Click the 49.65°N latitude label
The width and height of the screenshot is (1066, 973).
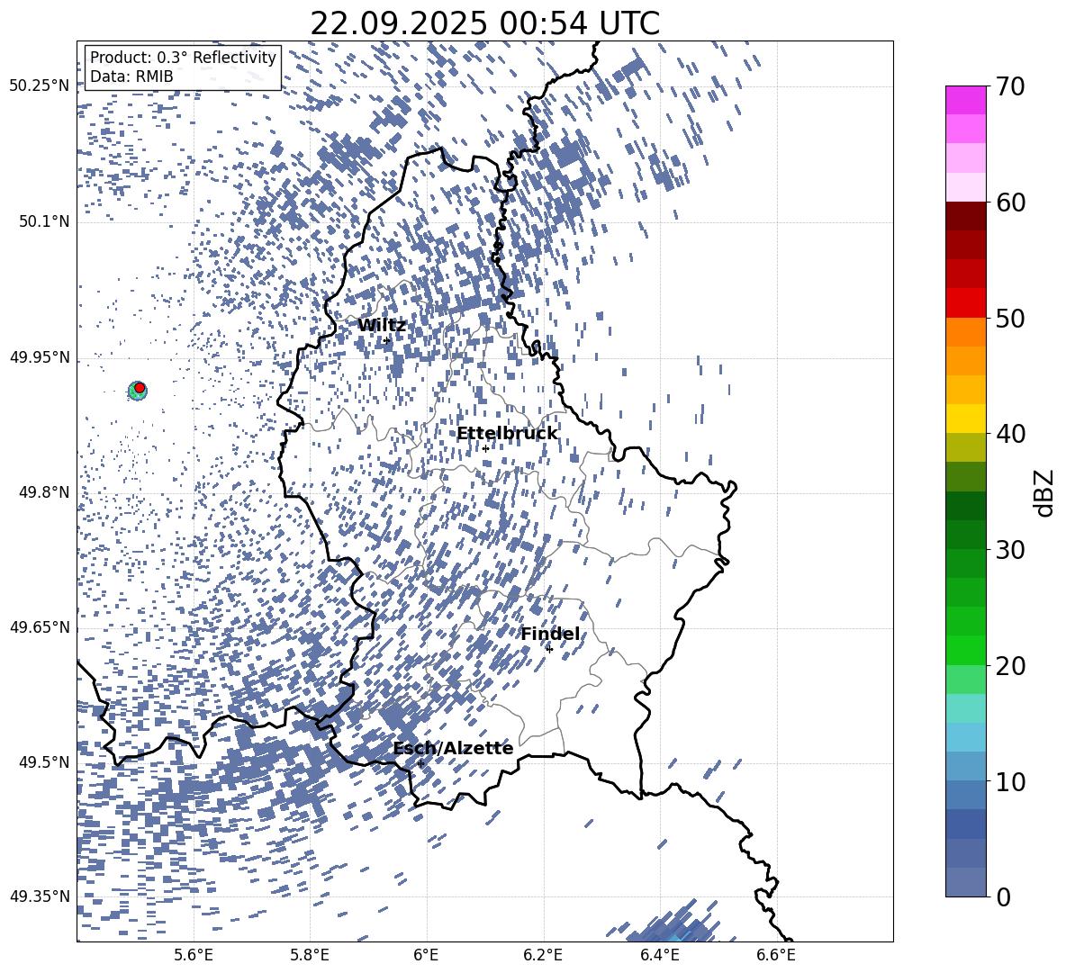point(40,627)
